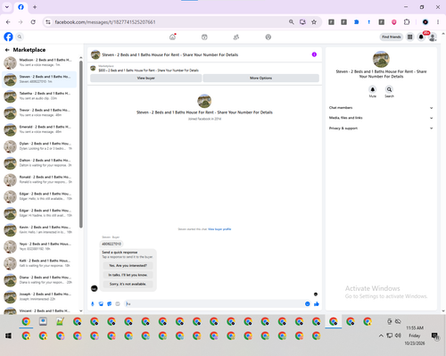Show hidden tray icons chevron
Screen dimensions: 446x356
coord(381,335)
